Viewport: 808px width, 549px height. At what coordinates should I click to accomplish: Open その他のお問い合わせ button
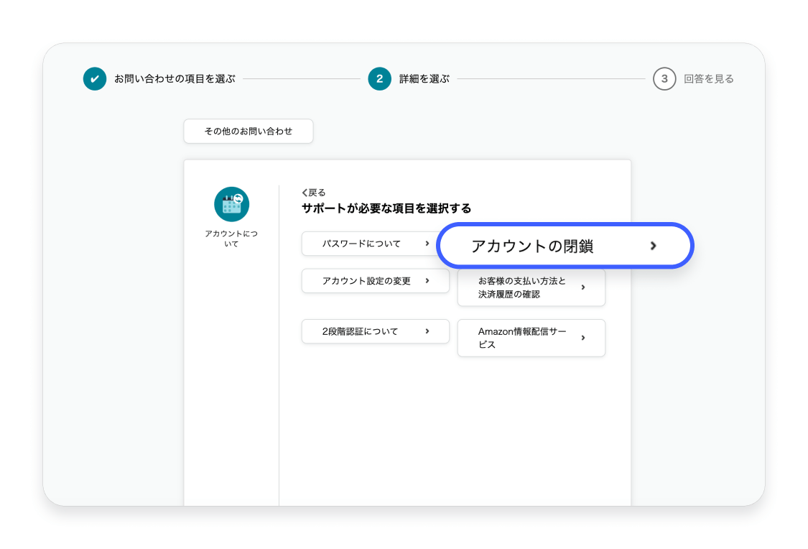pyautogui.click(x=249, y=132)
